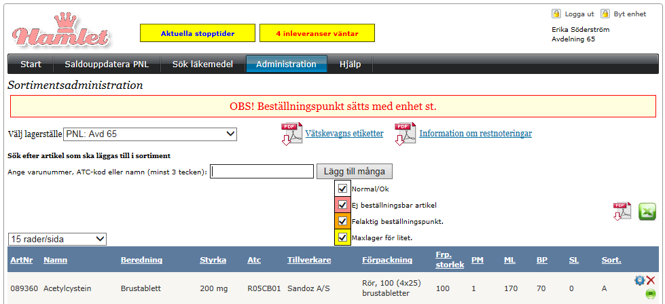The image size is (665, 304).
Task: Click the Erika Söderström user name
Action: click(580, 30)
